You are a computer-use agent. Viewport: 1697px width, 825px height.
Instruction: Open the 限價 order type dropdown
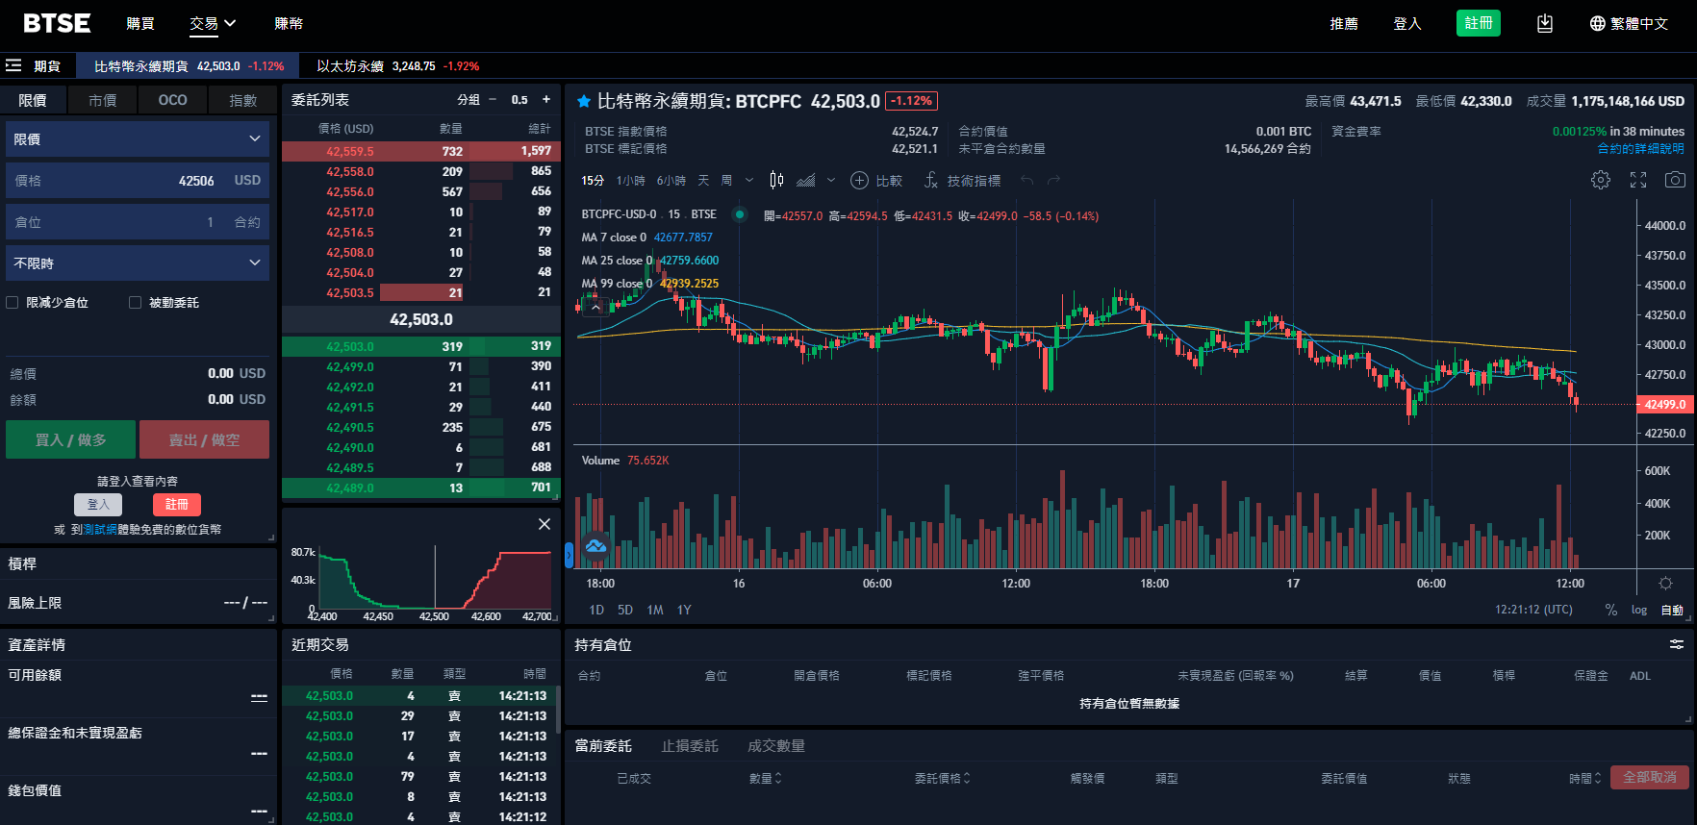138,139
